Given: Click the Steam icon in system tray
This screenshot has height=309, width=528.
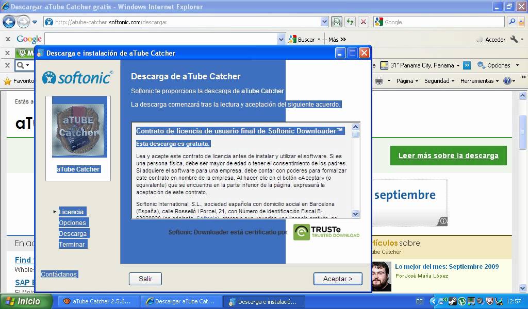Looking at the screenshot, I should (x=454, y=301).
